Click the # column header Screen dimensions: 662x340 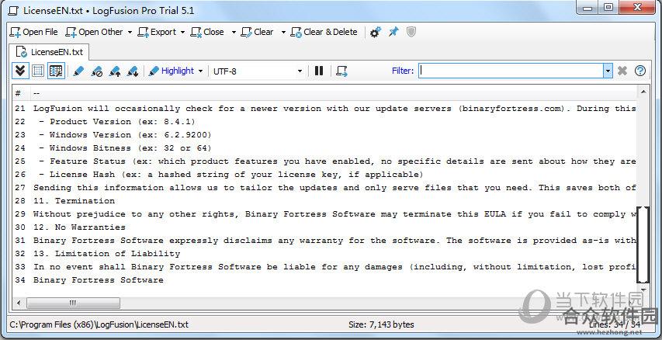18,93
